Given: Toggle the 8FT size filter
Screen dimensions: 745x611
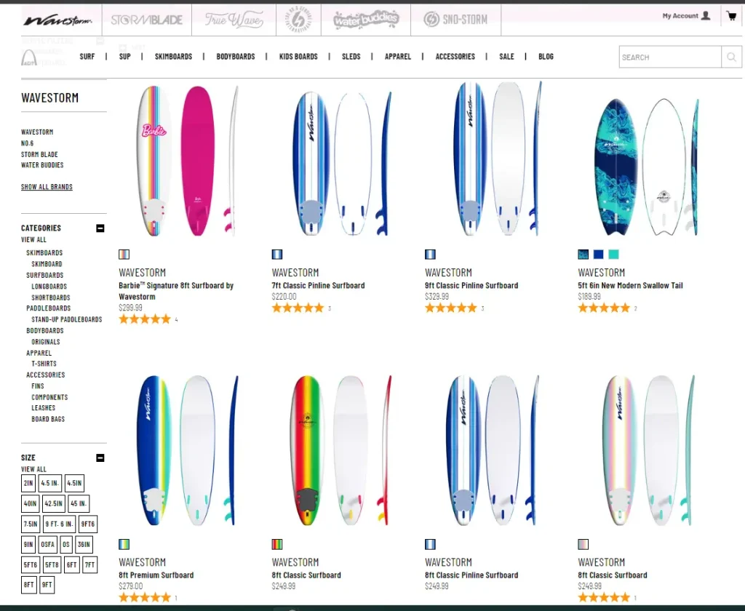Looking at the screenshot, I should (x=29, y=584).
